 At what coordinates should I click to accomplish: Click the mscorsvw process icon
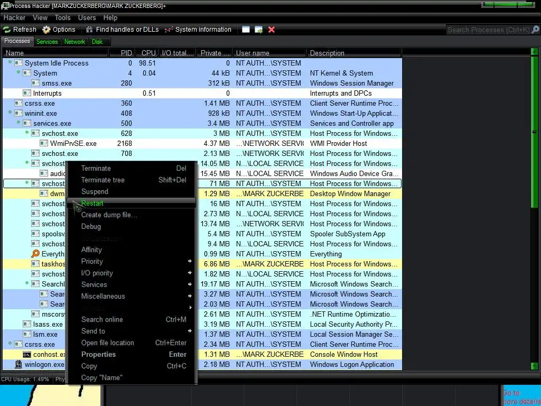(x=35, y=314)
